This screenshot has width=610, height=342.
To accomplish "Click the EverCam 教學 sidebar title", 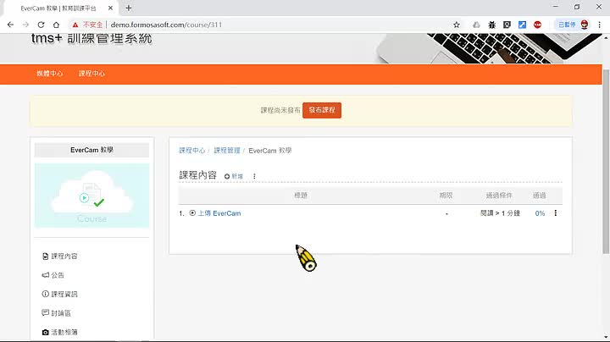I will (x=91, y=150).
